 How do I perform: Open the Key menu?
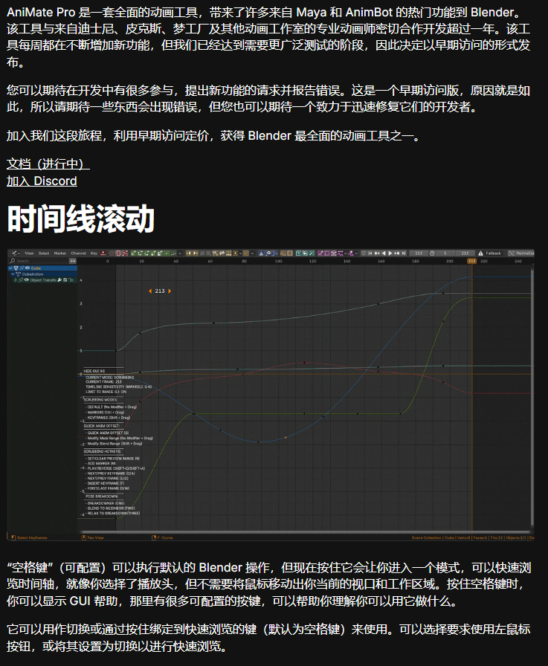click(94, 253)
